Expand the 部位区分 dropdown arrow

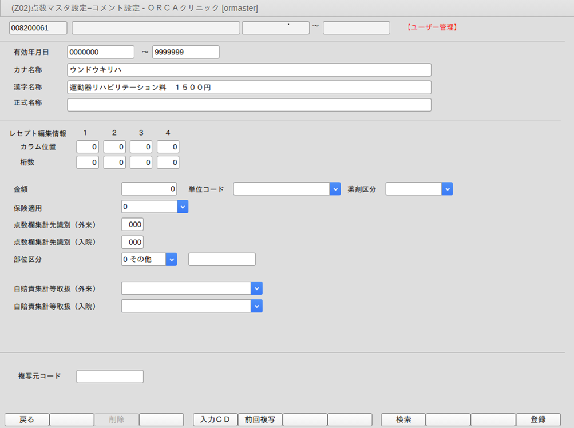[x=171, y=259]
